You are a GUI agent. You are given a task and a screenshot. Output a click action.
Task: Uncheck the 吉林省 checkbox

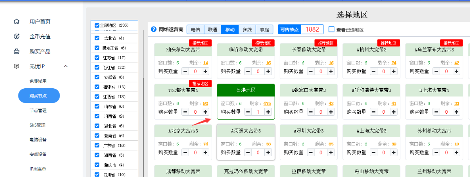coord(97,38)
